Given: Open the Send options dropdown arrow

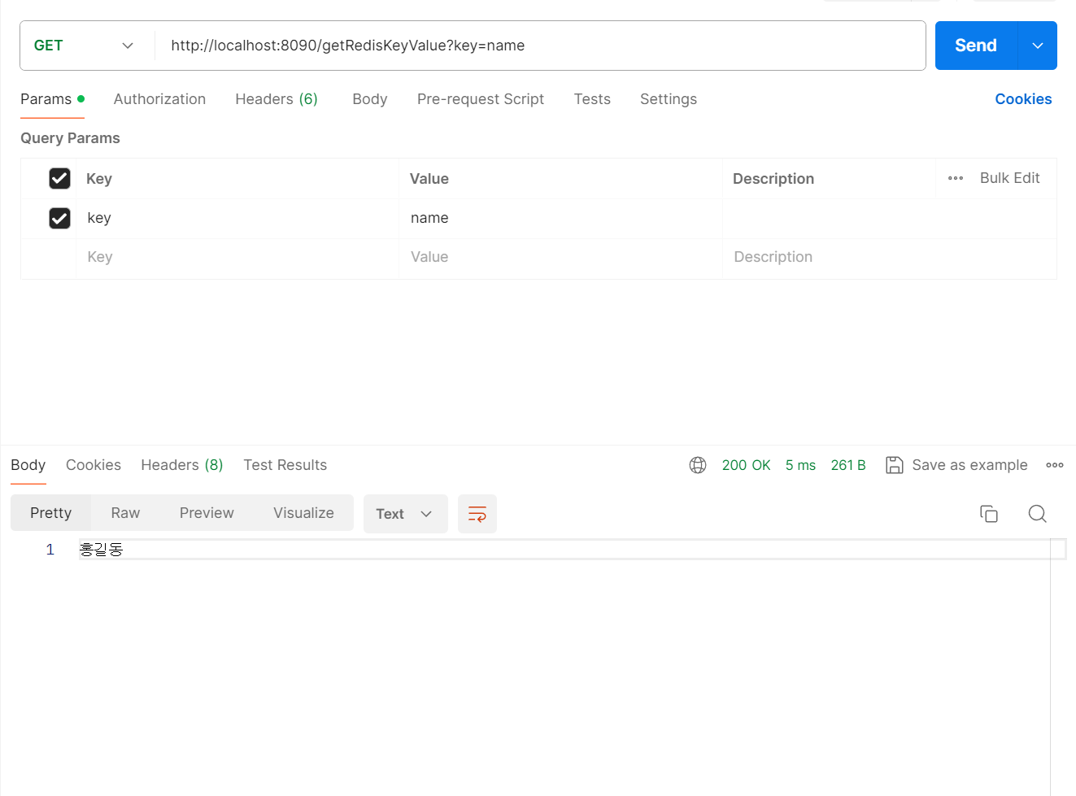Looking at the screenshot, I should 1038,46.
